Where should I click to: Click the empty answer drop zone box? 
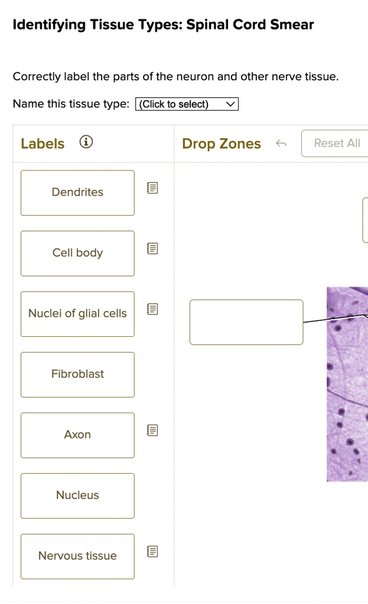pyautogui.click(x=246, y=322)
